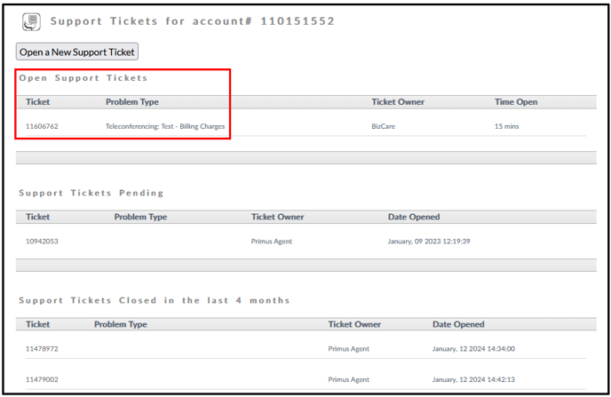Click Date Opened header in pending section

[414, 217]
